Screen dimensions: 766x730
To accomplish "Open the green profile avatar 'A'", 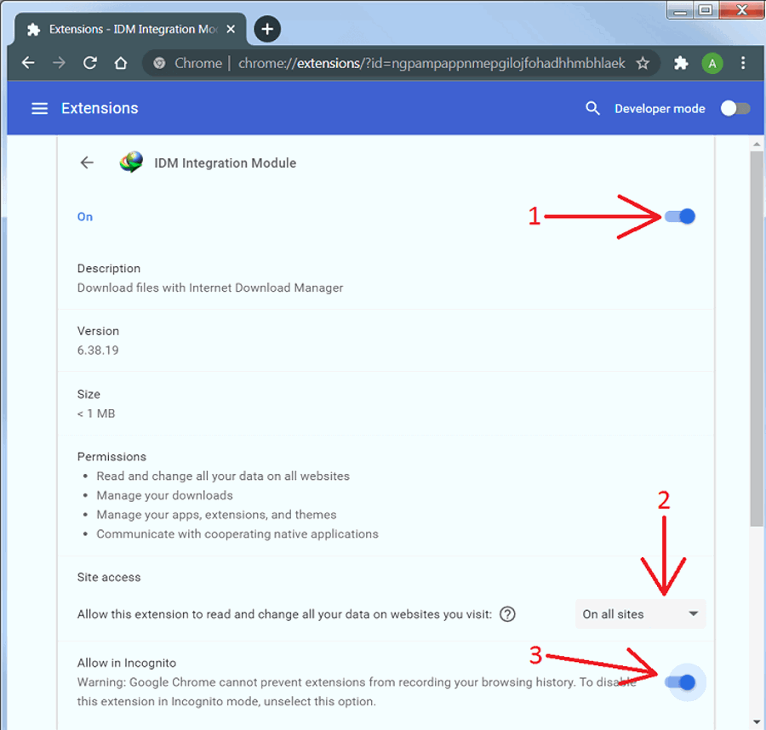I will tap(712, 64).
